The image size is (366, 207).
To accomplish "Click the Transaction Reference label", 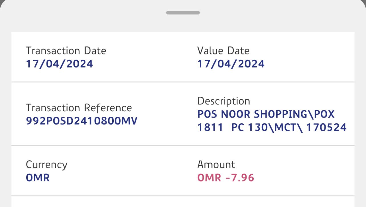I will click(x=79, y=108).
